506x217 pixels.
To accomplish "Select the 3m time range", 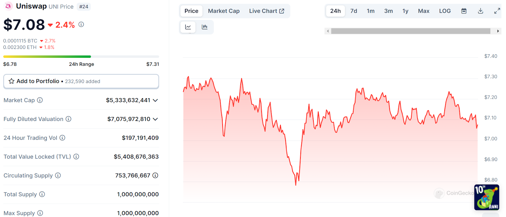I will (389, 11).
